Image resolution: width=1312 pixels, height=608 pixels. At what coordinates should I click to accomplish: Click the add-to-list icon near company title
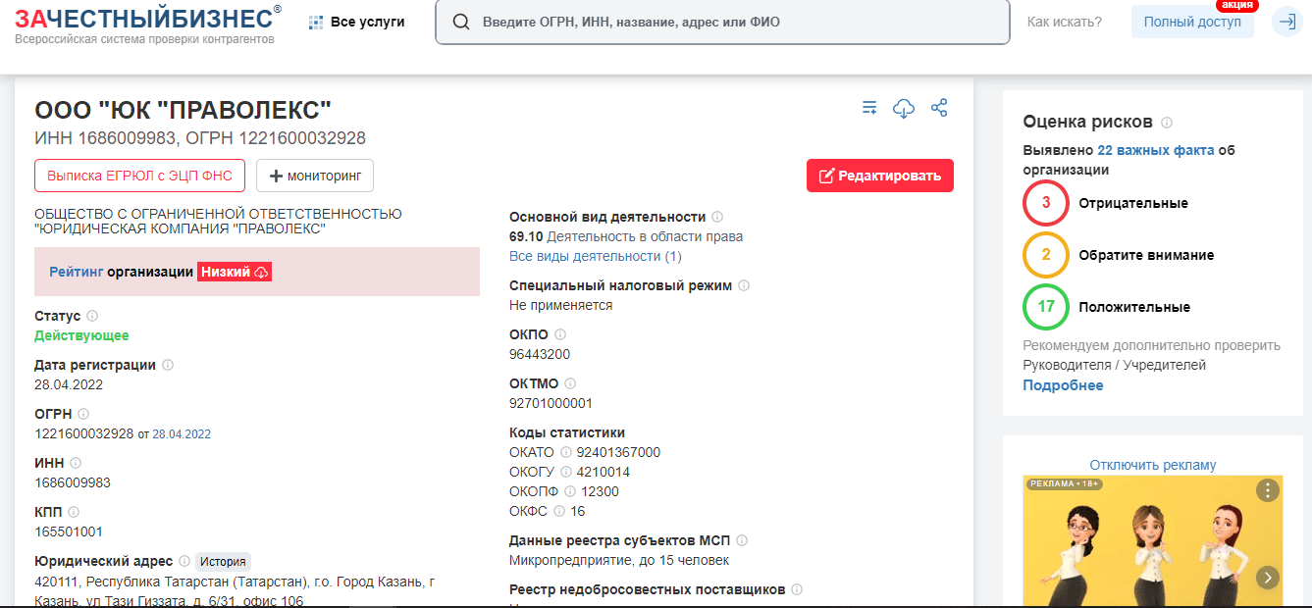click(x=869, y=108)
